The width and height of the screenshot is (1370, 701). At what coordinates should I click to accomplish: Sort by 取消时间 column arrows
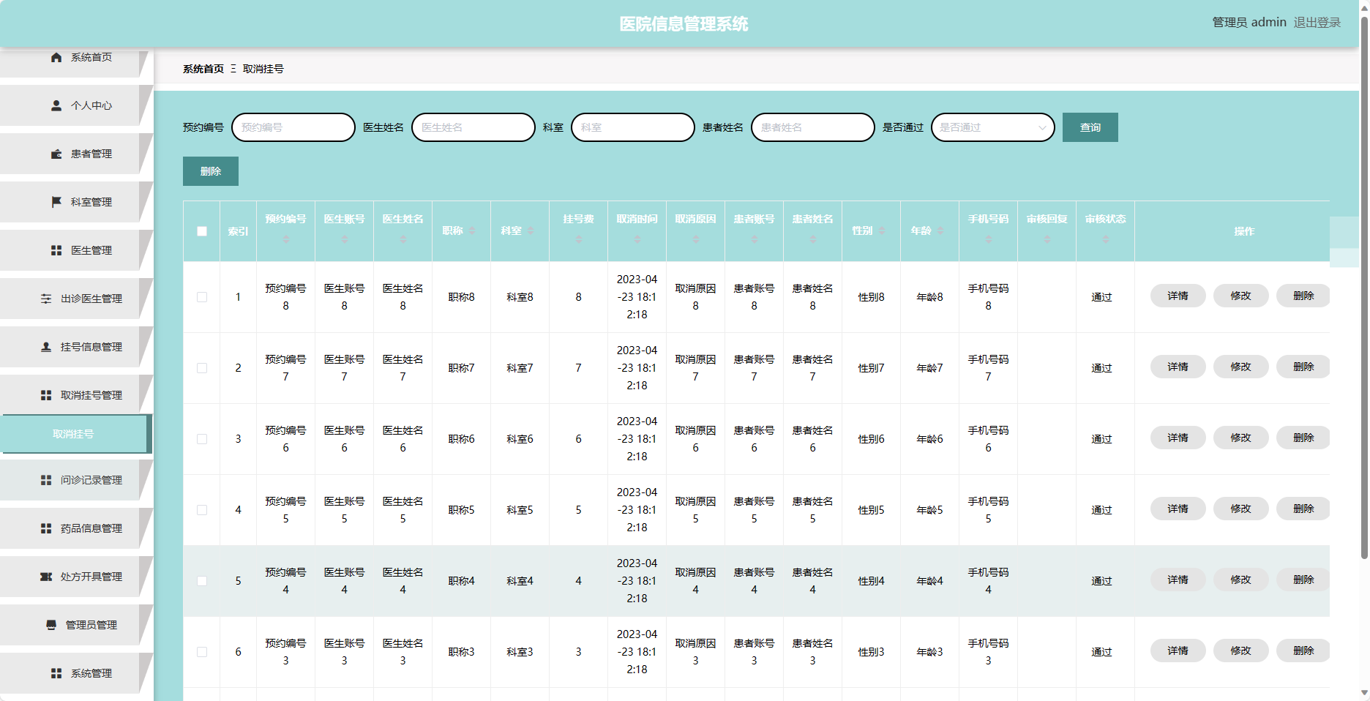click(x=637, y=240)
